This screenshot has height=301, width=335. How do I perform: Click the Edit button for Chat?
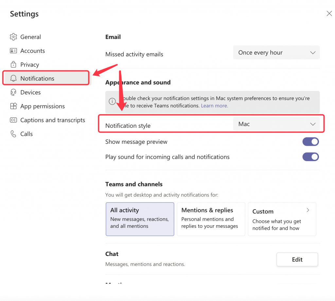(x=297, y=259)
